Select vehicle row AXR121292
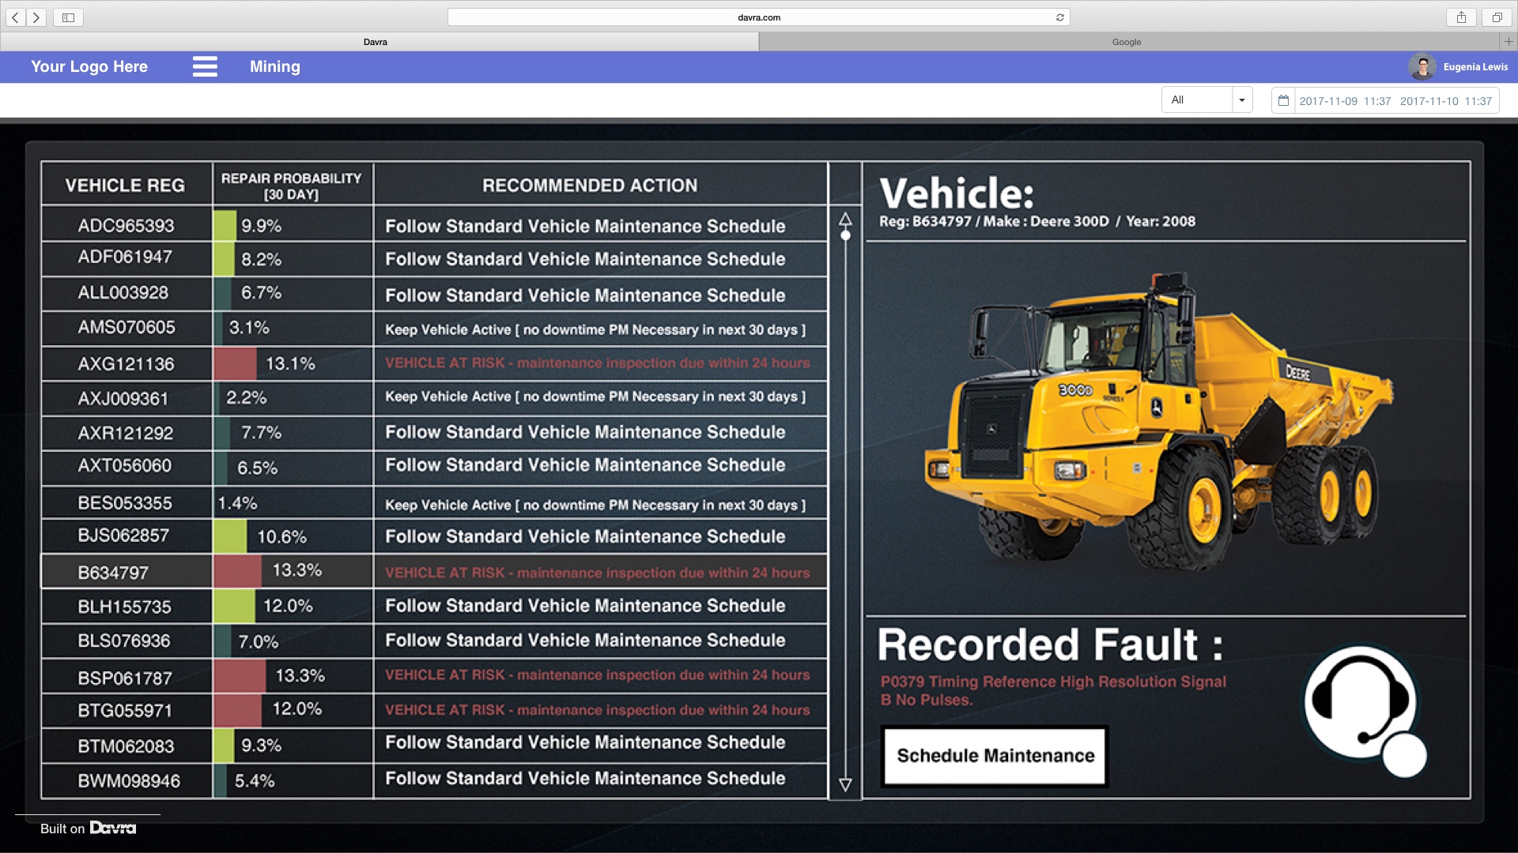The width and height of the screenshot is (1518, 853). pyautogui.click(x=434, y=433)
